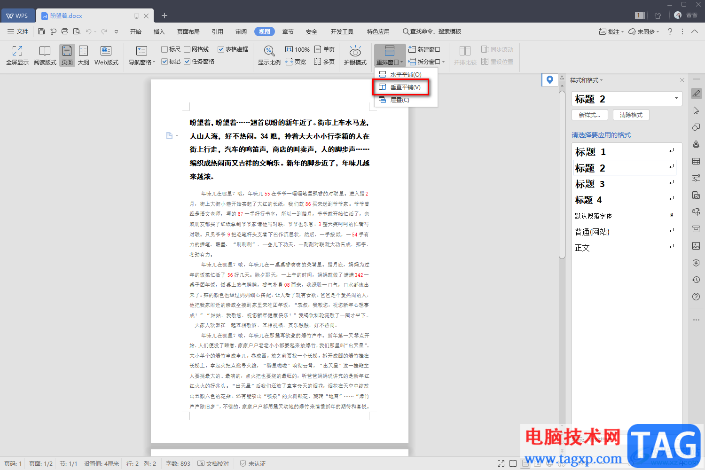
Task: Open Print Preview icon in quick toolbar
Action: tap(77, 31)
